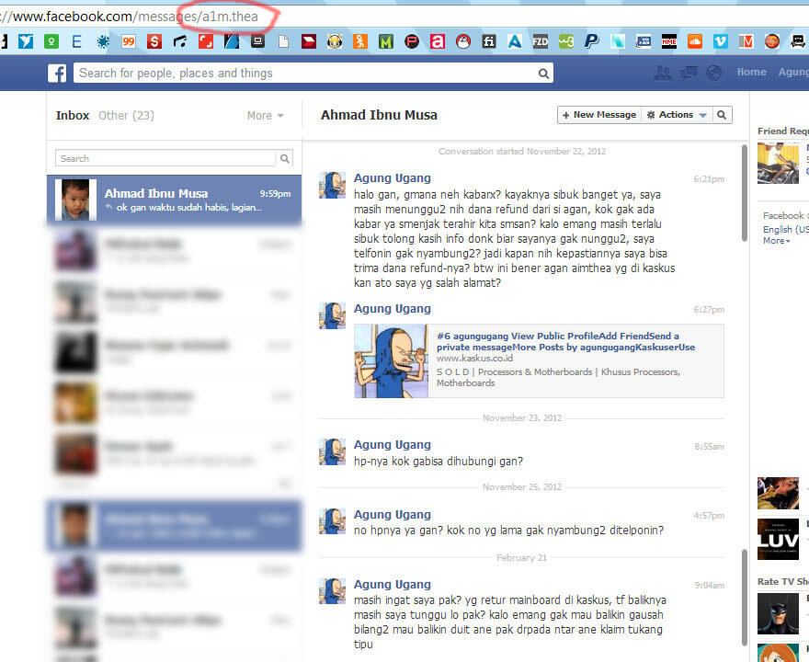
Task: Open the pink letter a bookmark
Action: 438,41
